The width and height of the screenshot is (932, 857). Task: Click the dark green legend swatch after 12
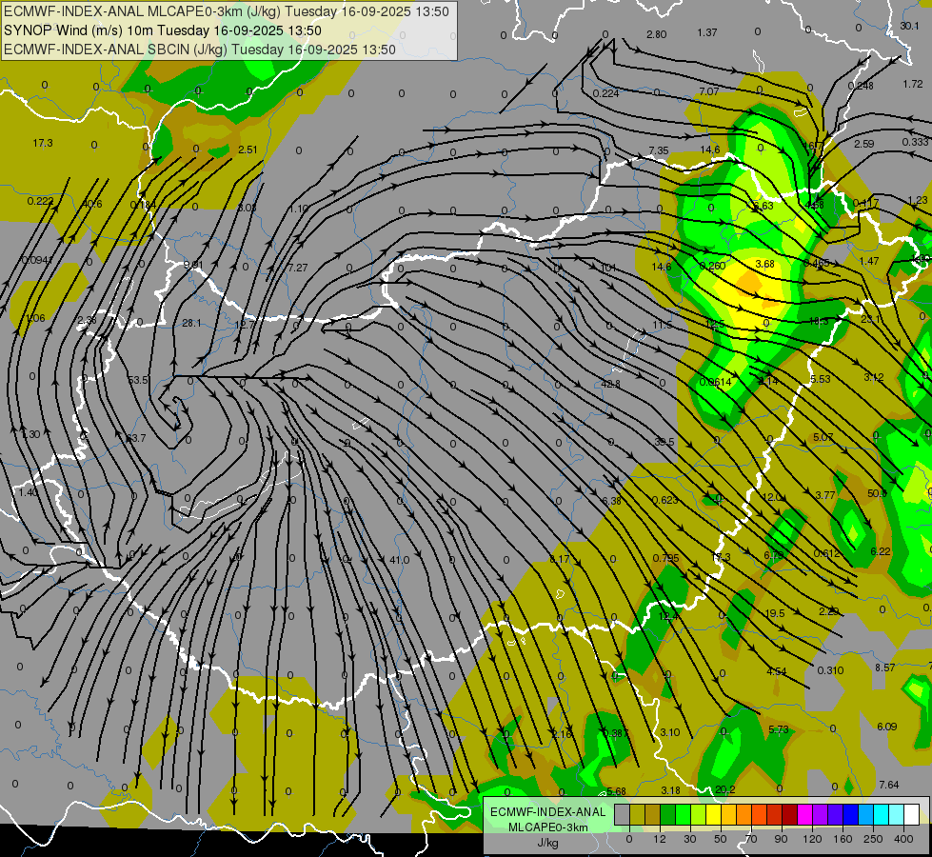coord(668,814)
